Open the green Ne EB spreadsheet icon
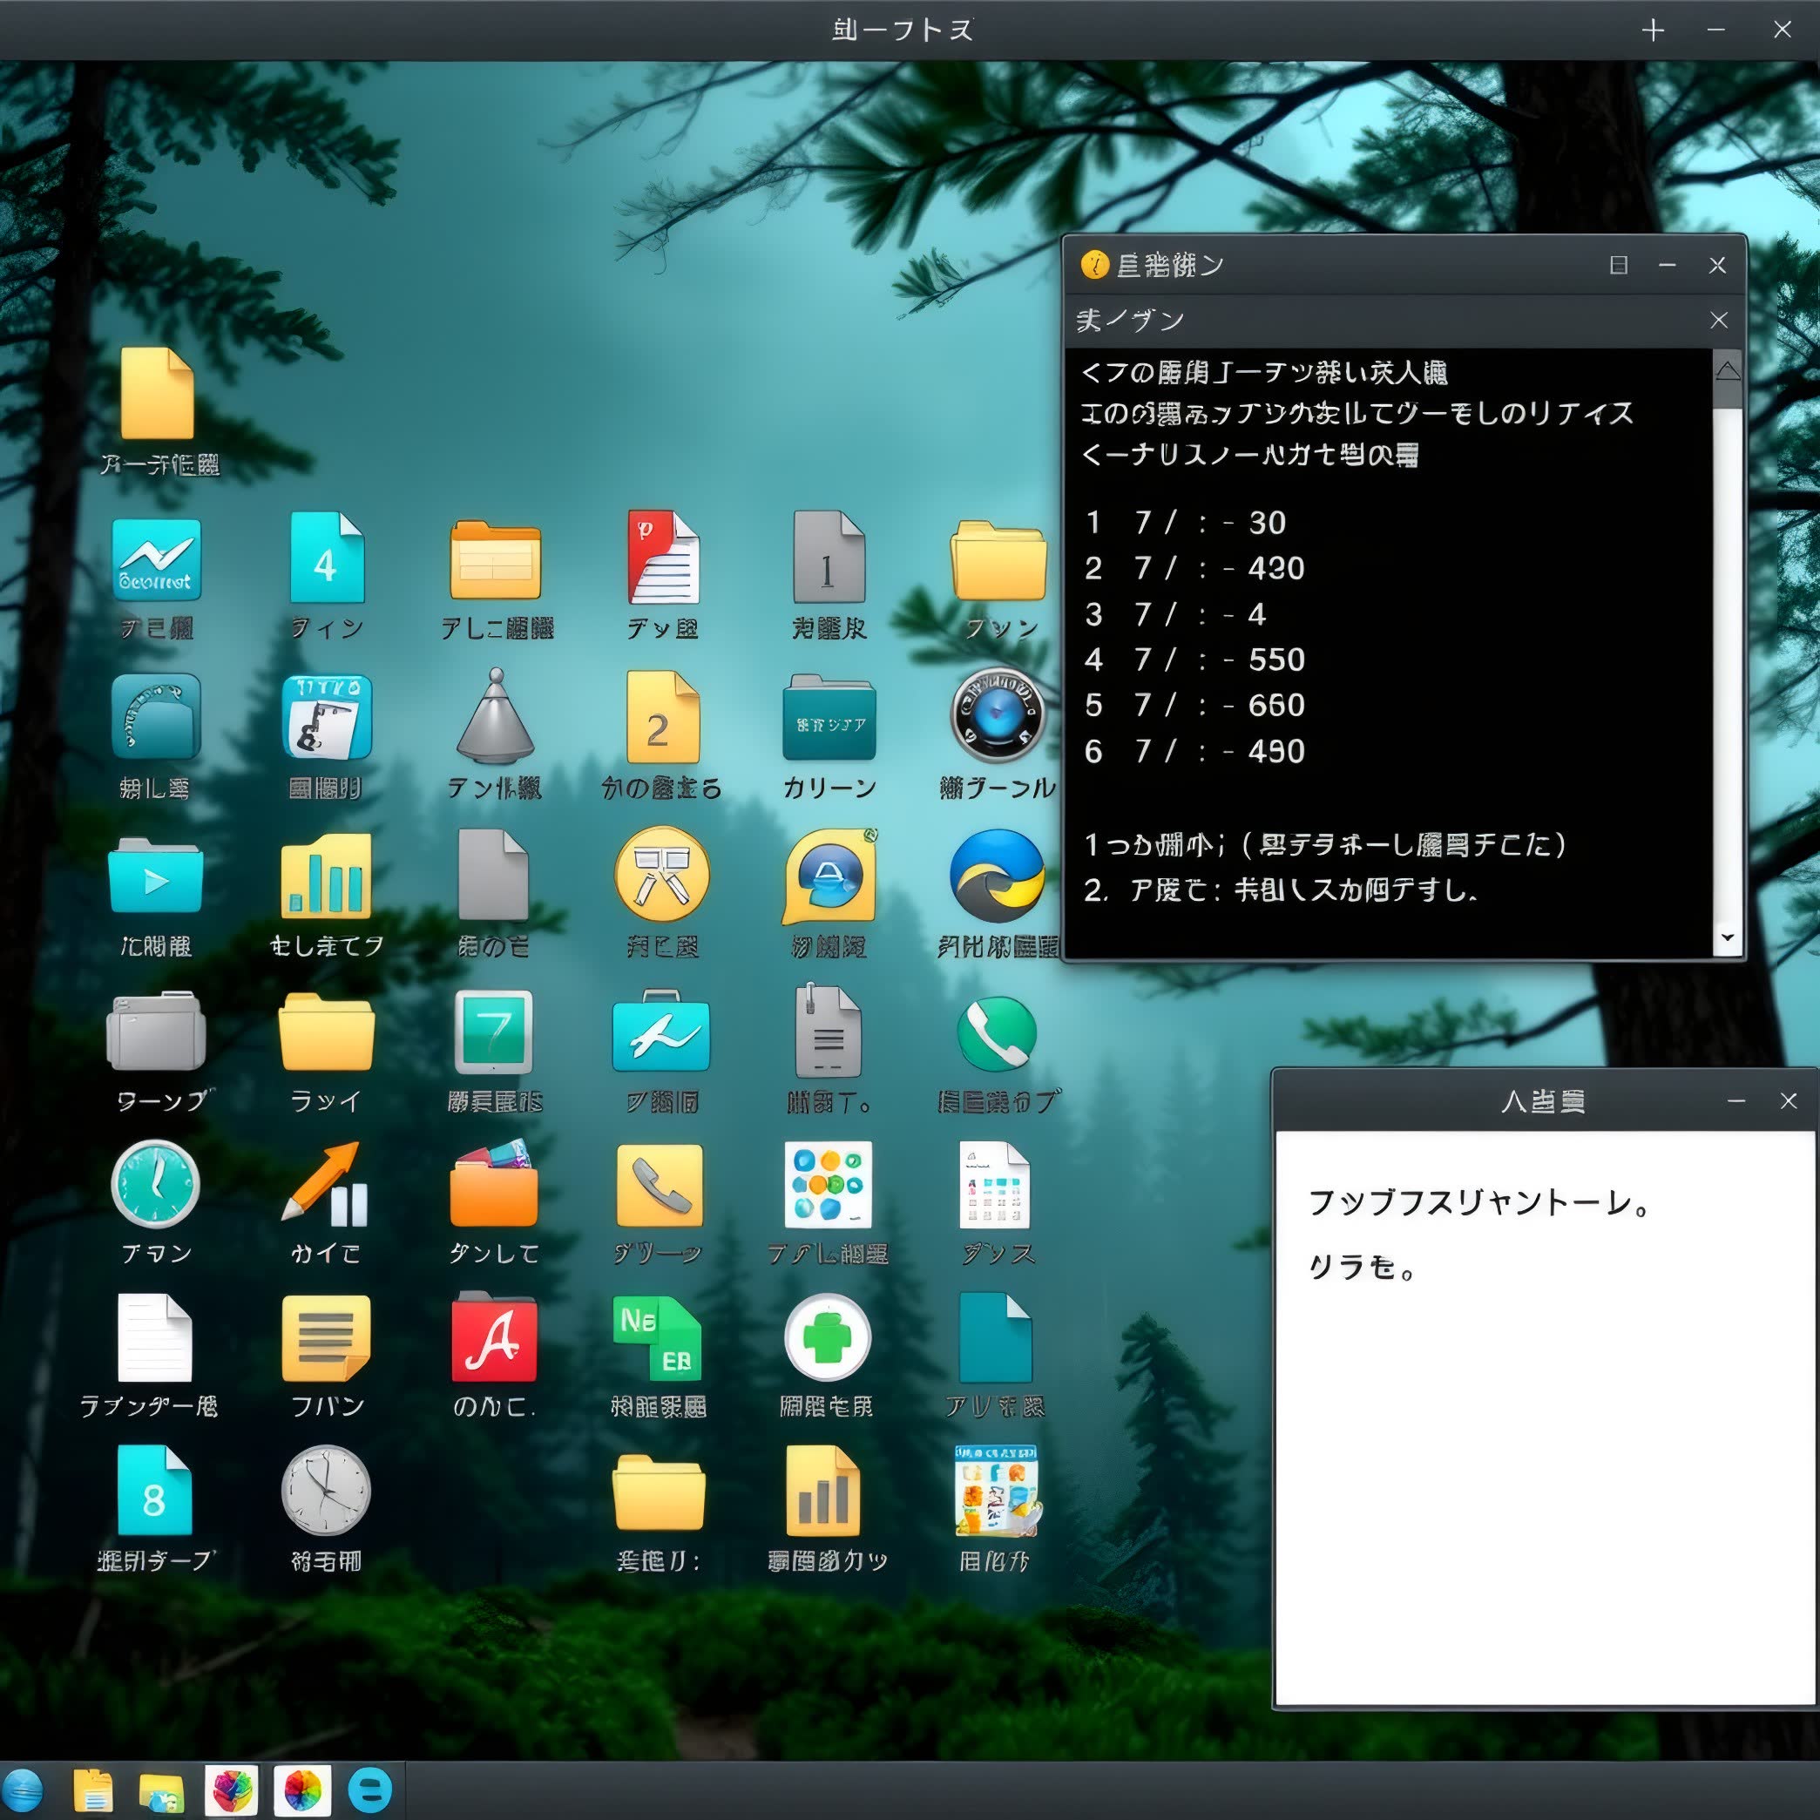This screenshot has height=1820, width=1820. [658, 1338]
